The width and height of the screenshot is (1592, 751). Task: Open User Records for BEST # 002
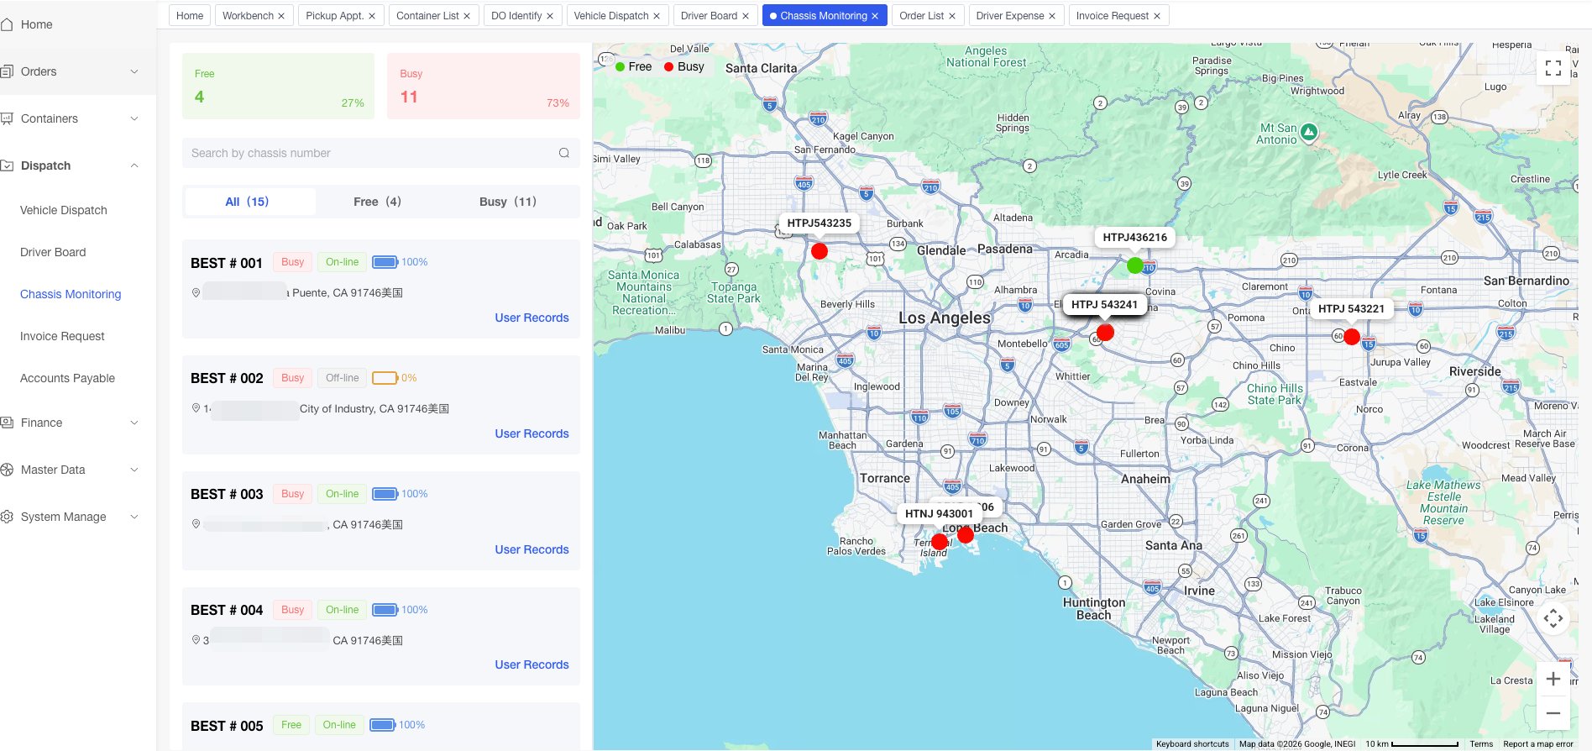[532, 433]
